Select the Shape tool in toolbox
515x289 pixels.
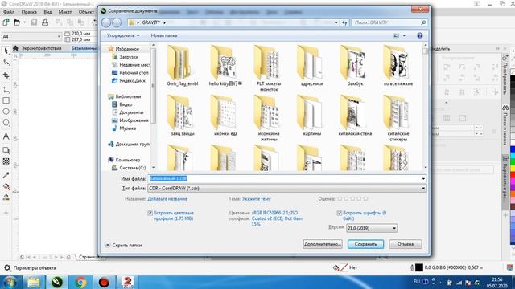[x=6, y=63]
